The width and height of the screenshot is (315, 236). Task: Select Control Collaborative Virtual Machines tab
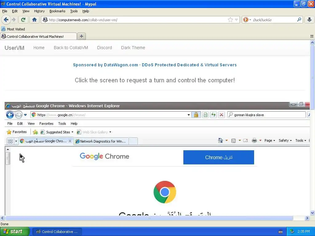(x=38, y=36)
